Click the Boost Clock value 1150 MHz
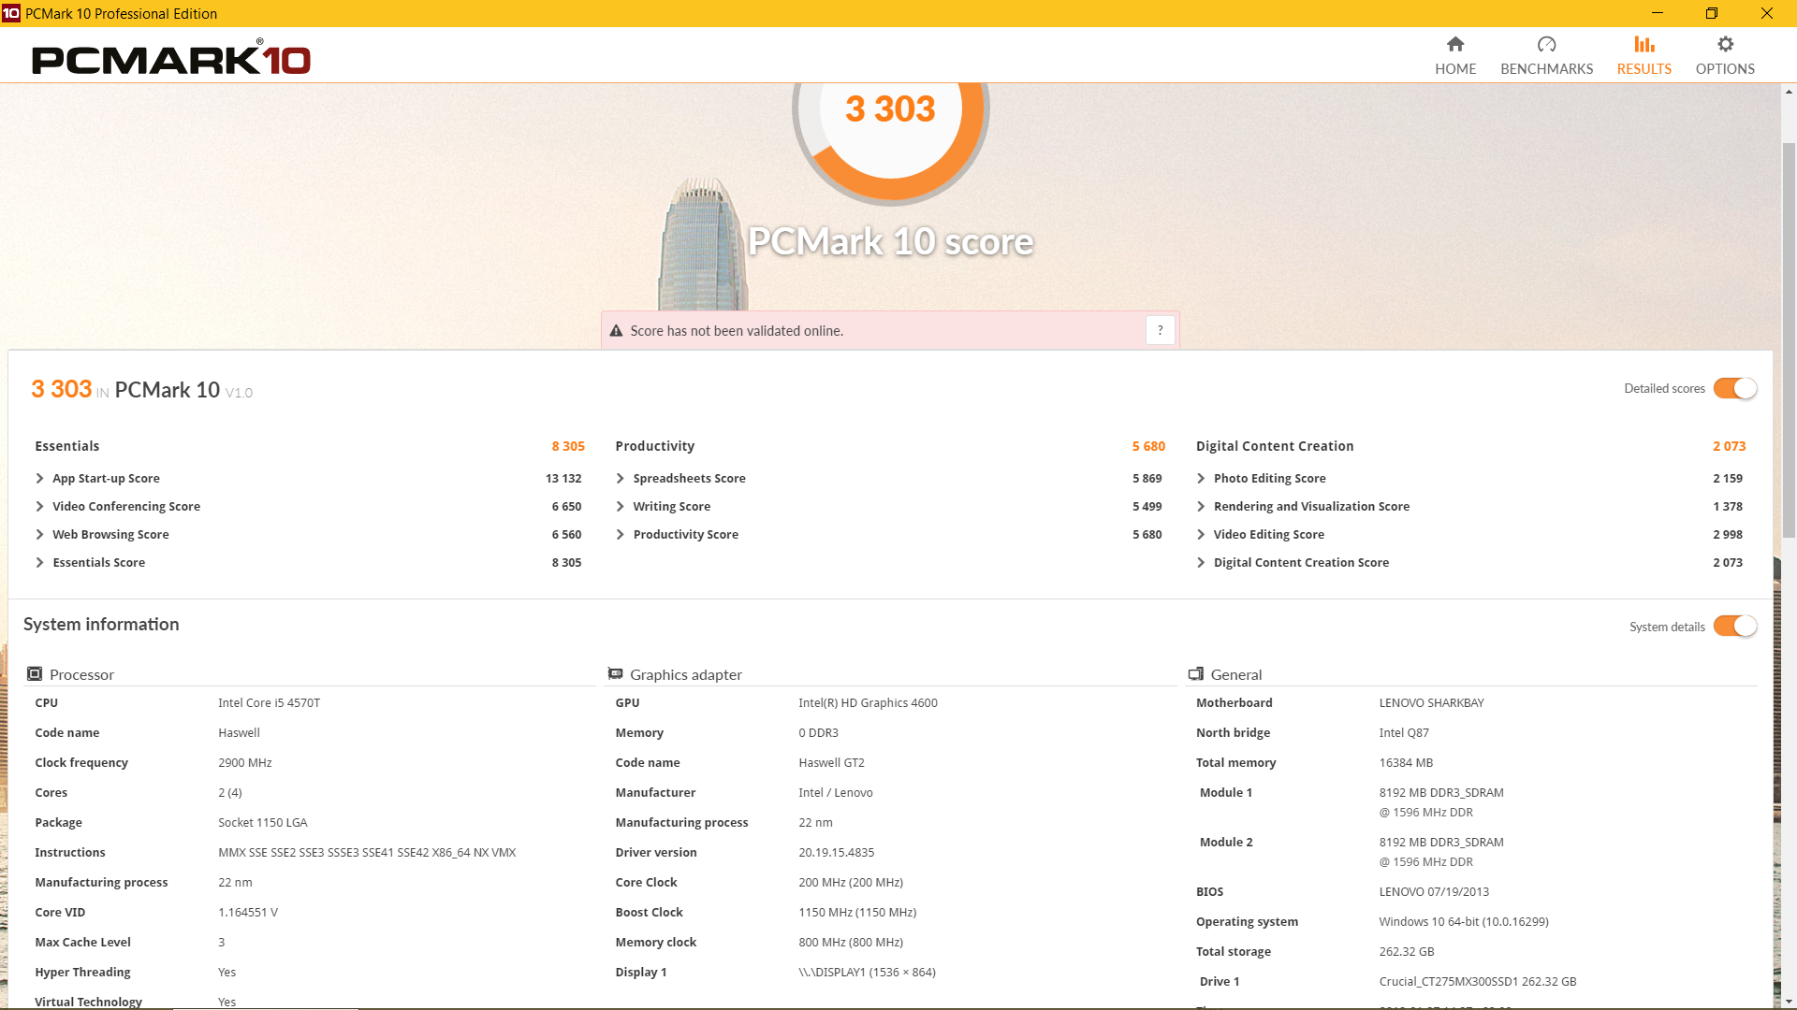 (857, 912)
